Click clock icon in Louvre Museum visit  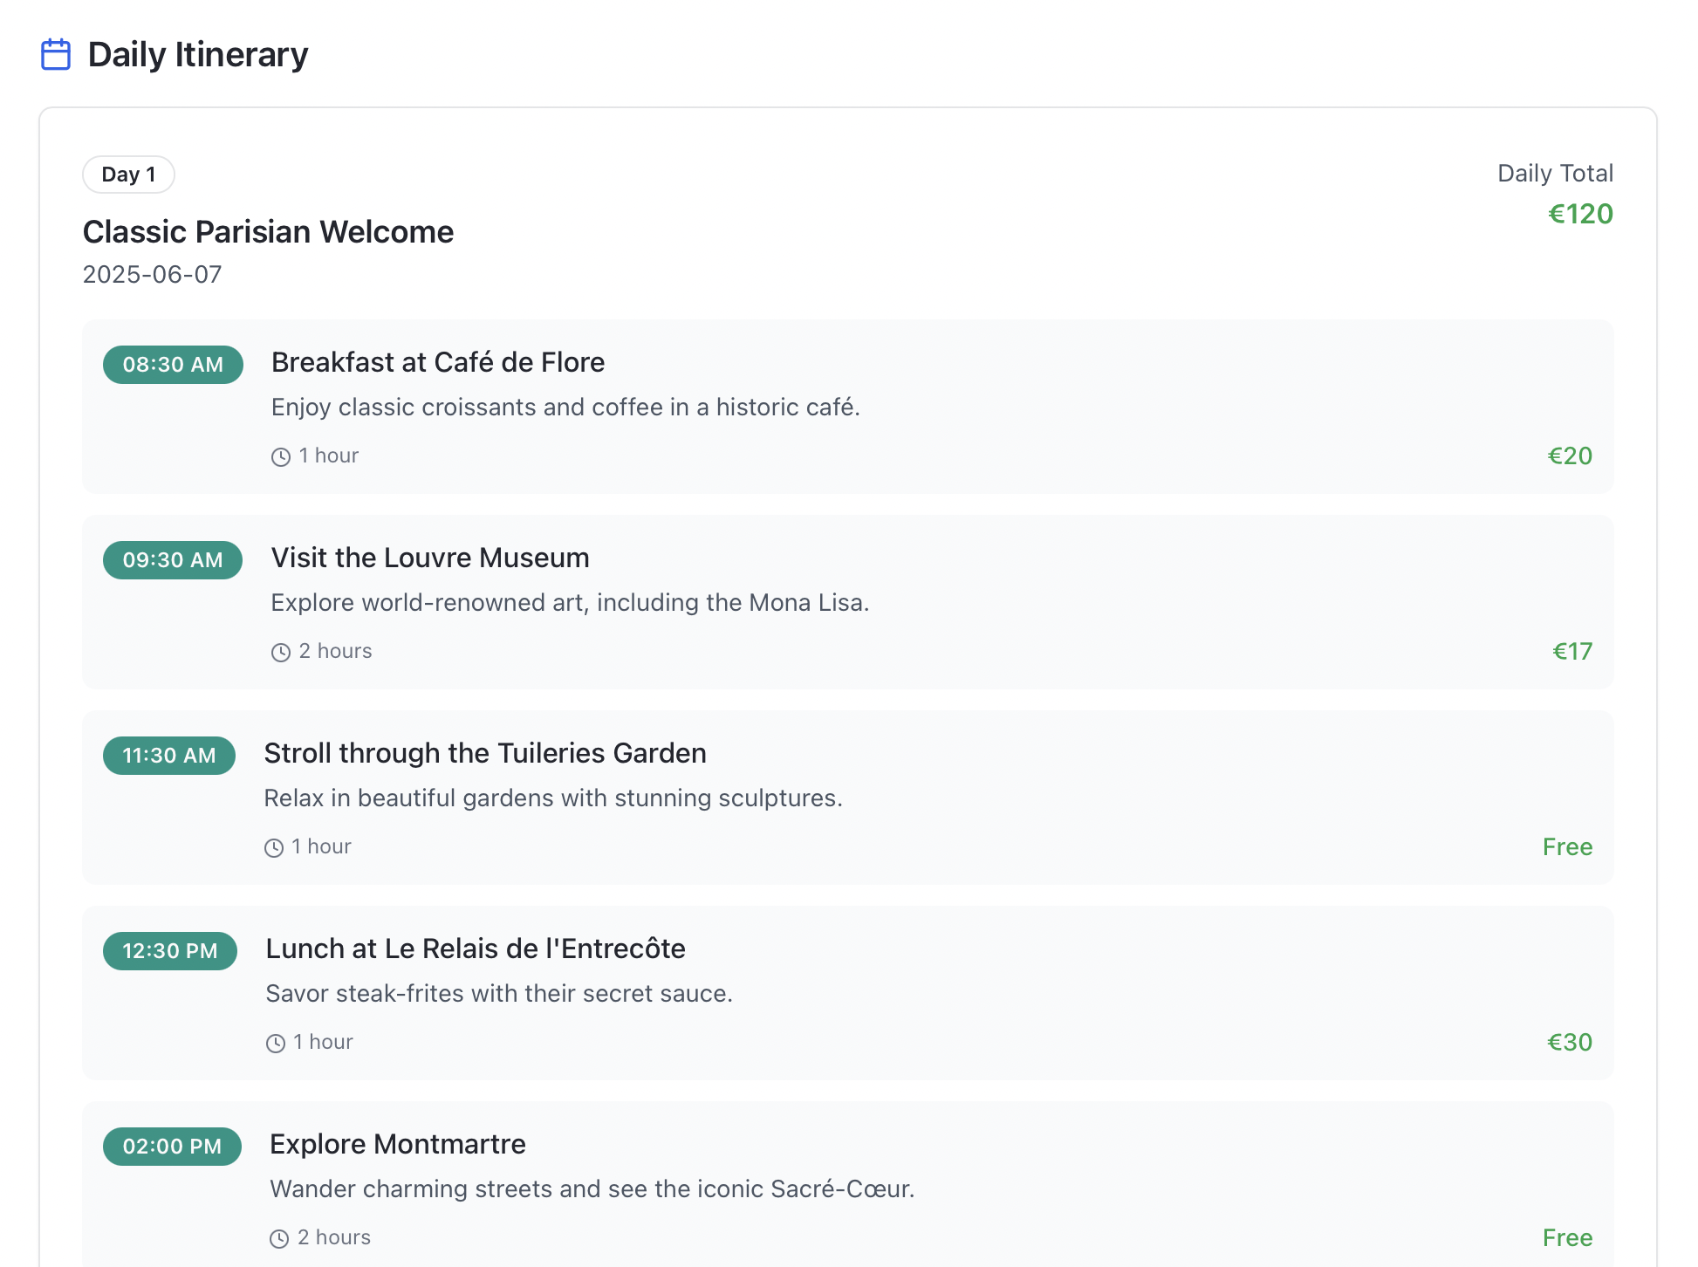(x=280, y=652)
